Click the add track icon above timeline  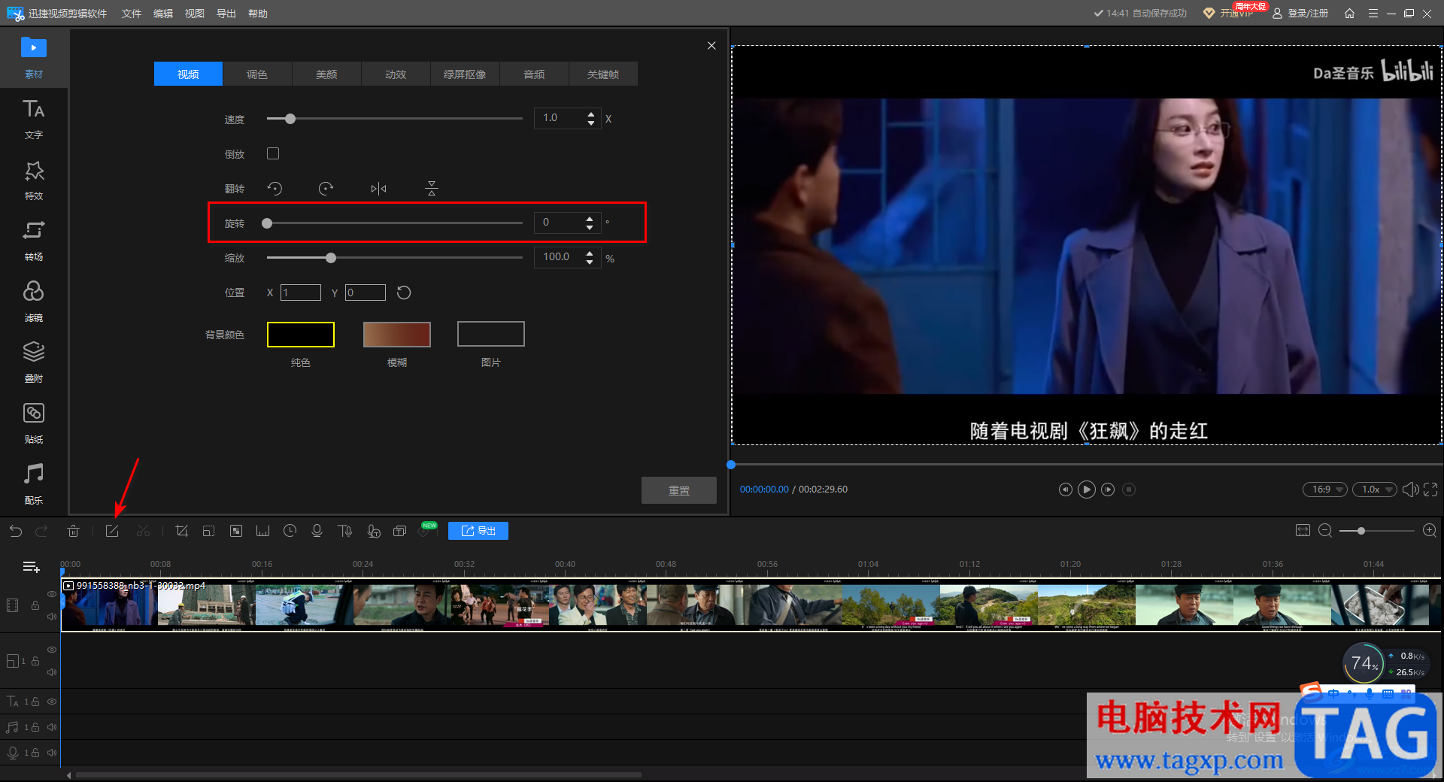coord(31,567)
